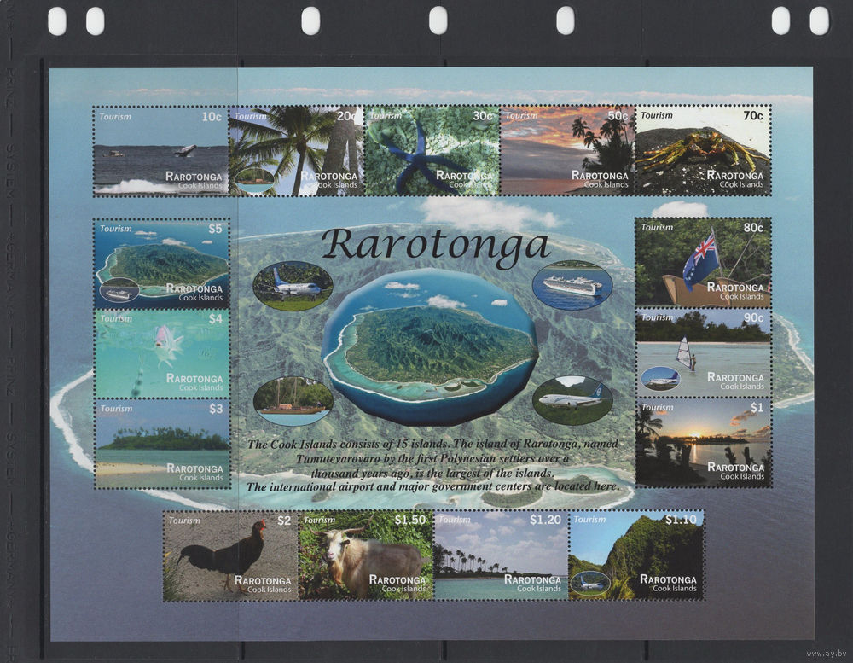Select the $4 tropical fish stamp
Image resolution: width=853 pixels, height=663 pixels.
[x=161, y=353]
